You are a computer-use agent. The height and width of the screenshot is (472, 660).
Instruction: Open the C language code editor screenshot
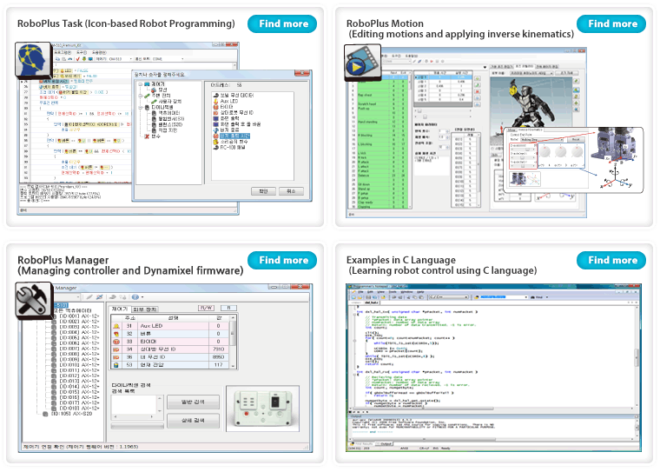click(494, 368)
